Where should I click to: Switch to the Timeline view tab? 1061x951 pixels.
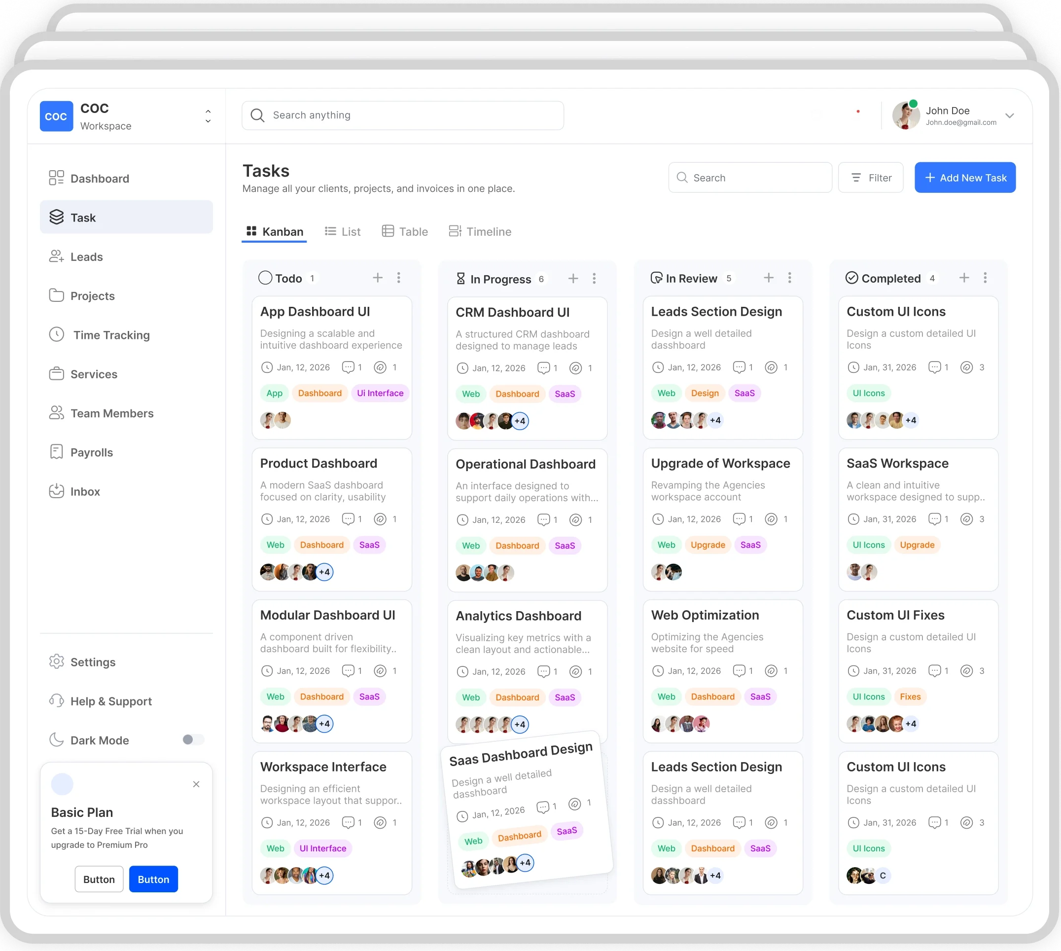click(480, 231)
